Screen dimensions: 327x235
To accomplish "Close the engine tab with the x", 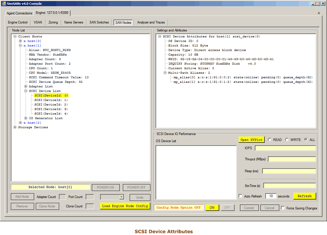I will (319, 13).
